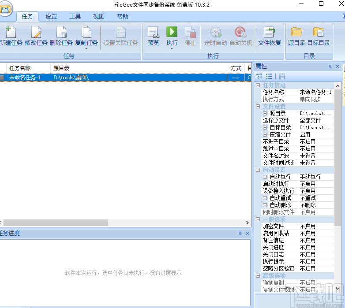Viewport: 345px width, 308px height.
Task: Click the Copy Task (复制任务) icon
Action: point(86,32)
